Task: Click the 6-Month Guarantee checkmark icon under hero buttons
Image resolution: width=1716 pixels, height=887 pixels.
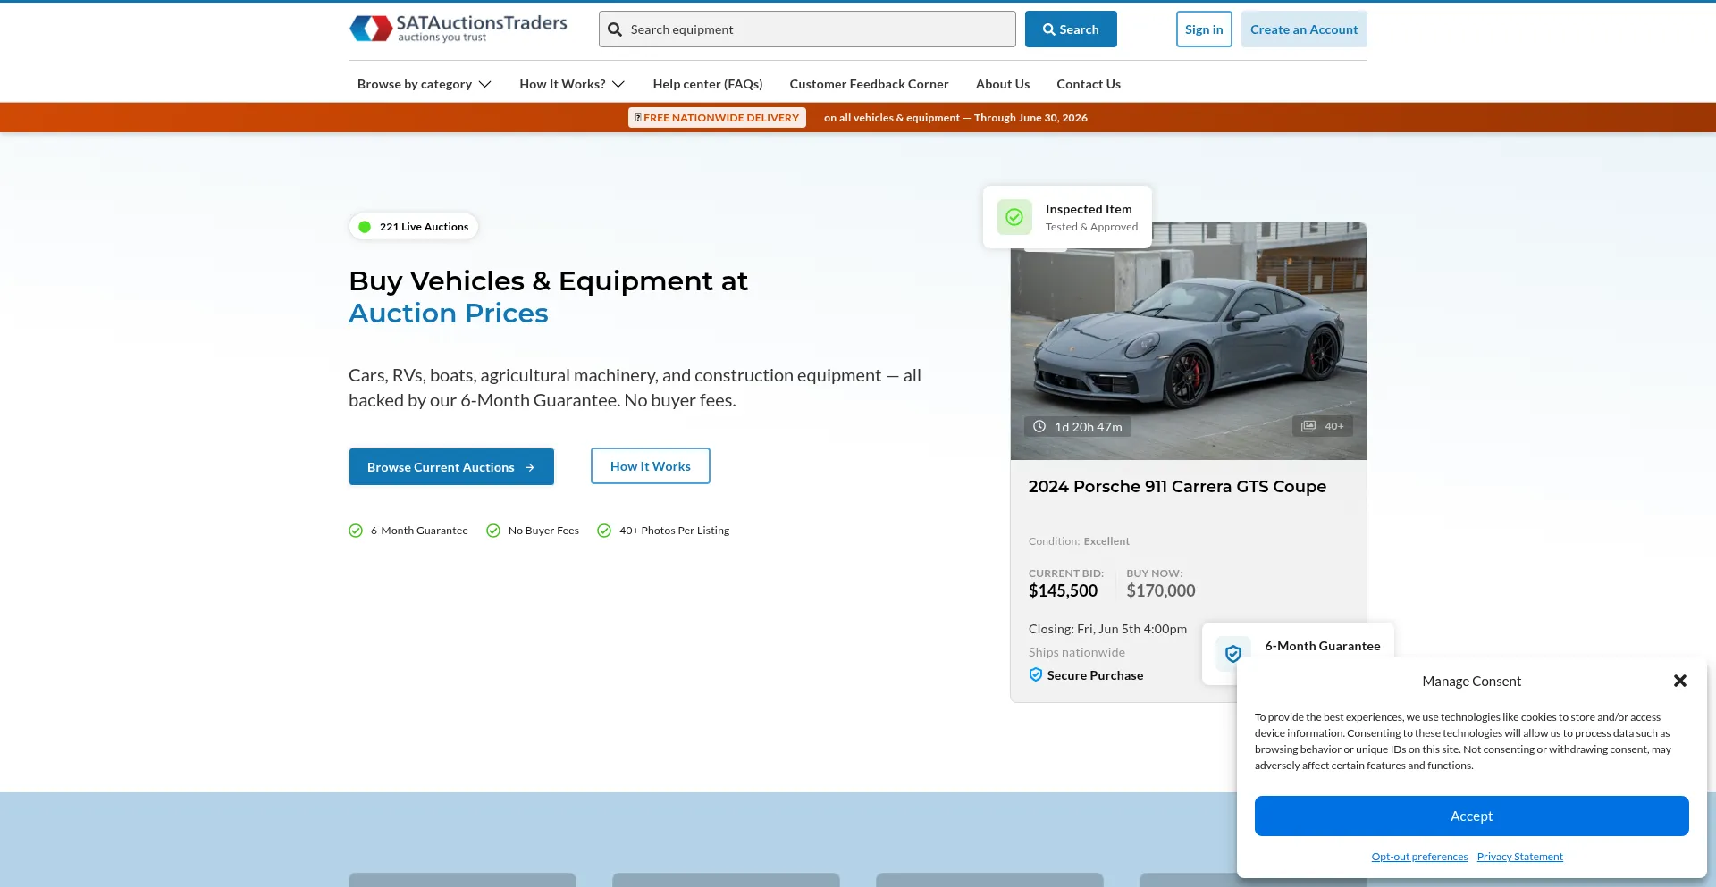Action: (356, 531)
